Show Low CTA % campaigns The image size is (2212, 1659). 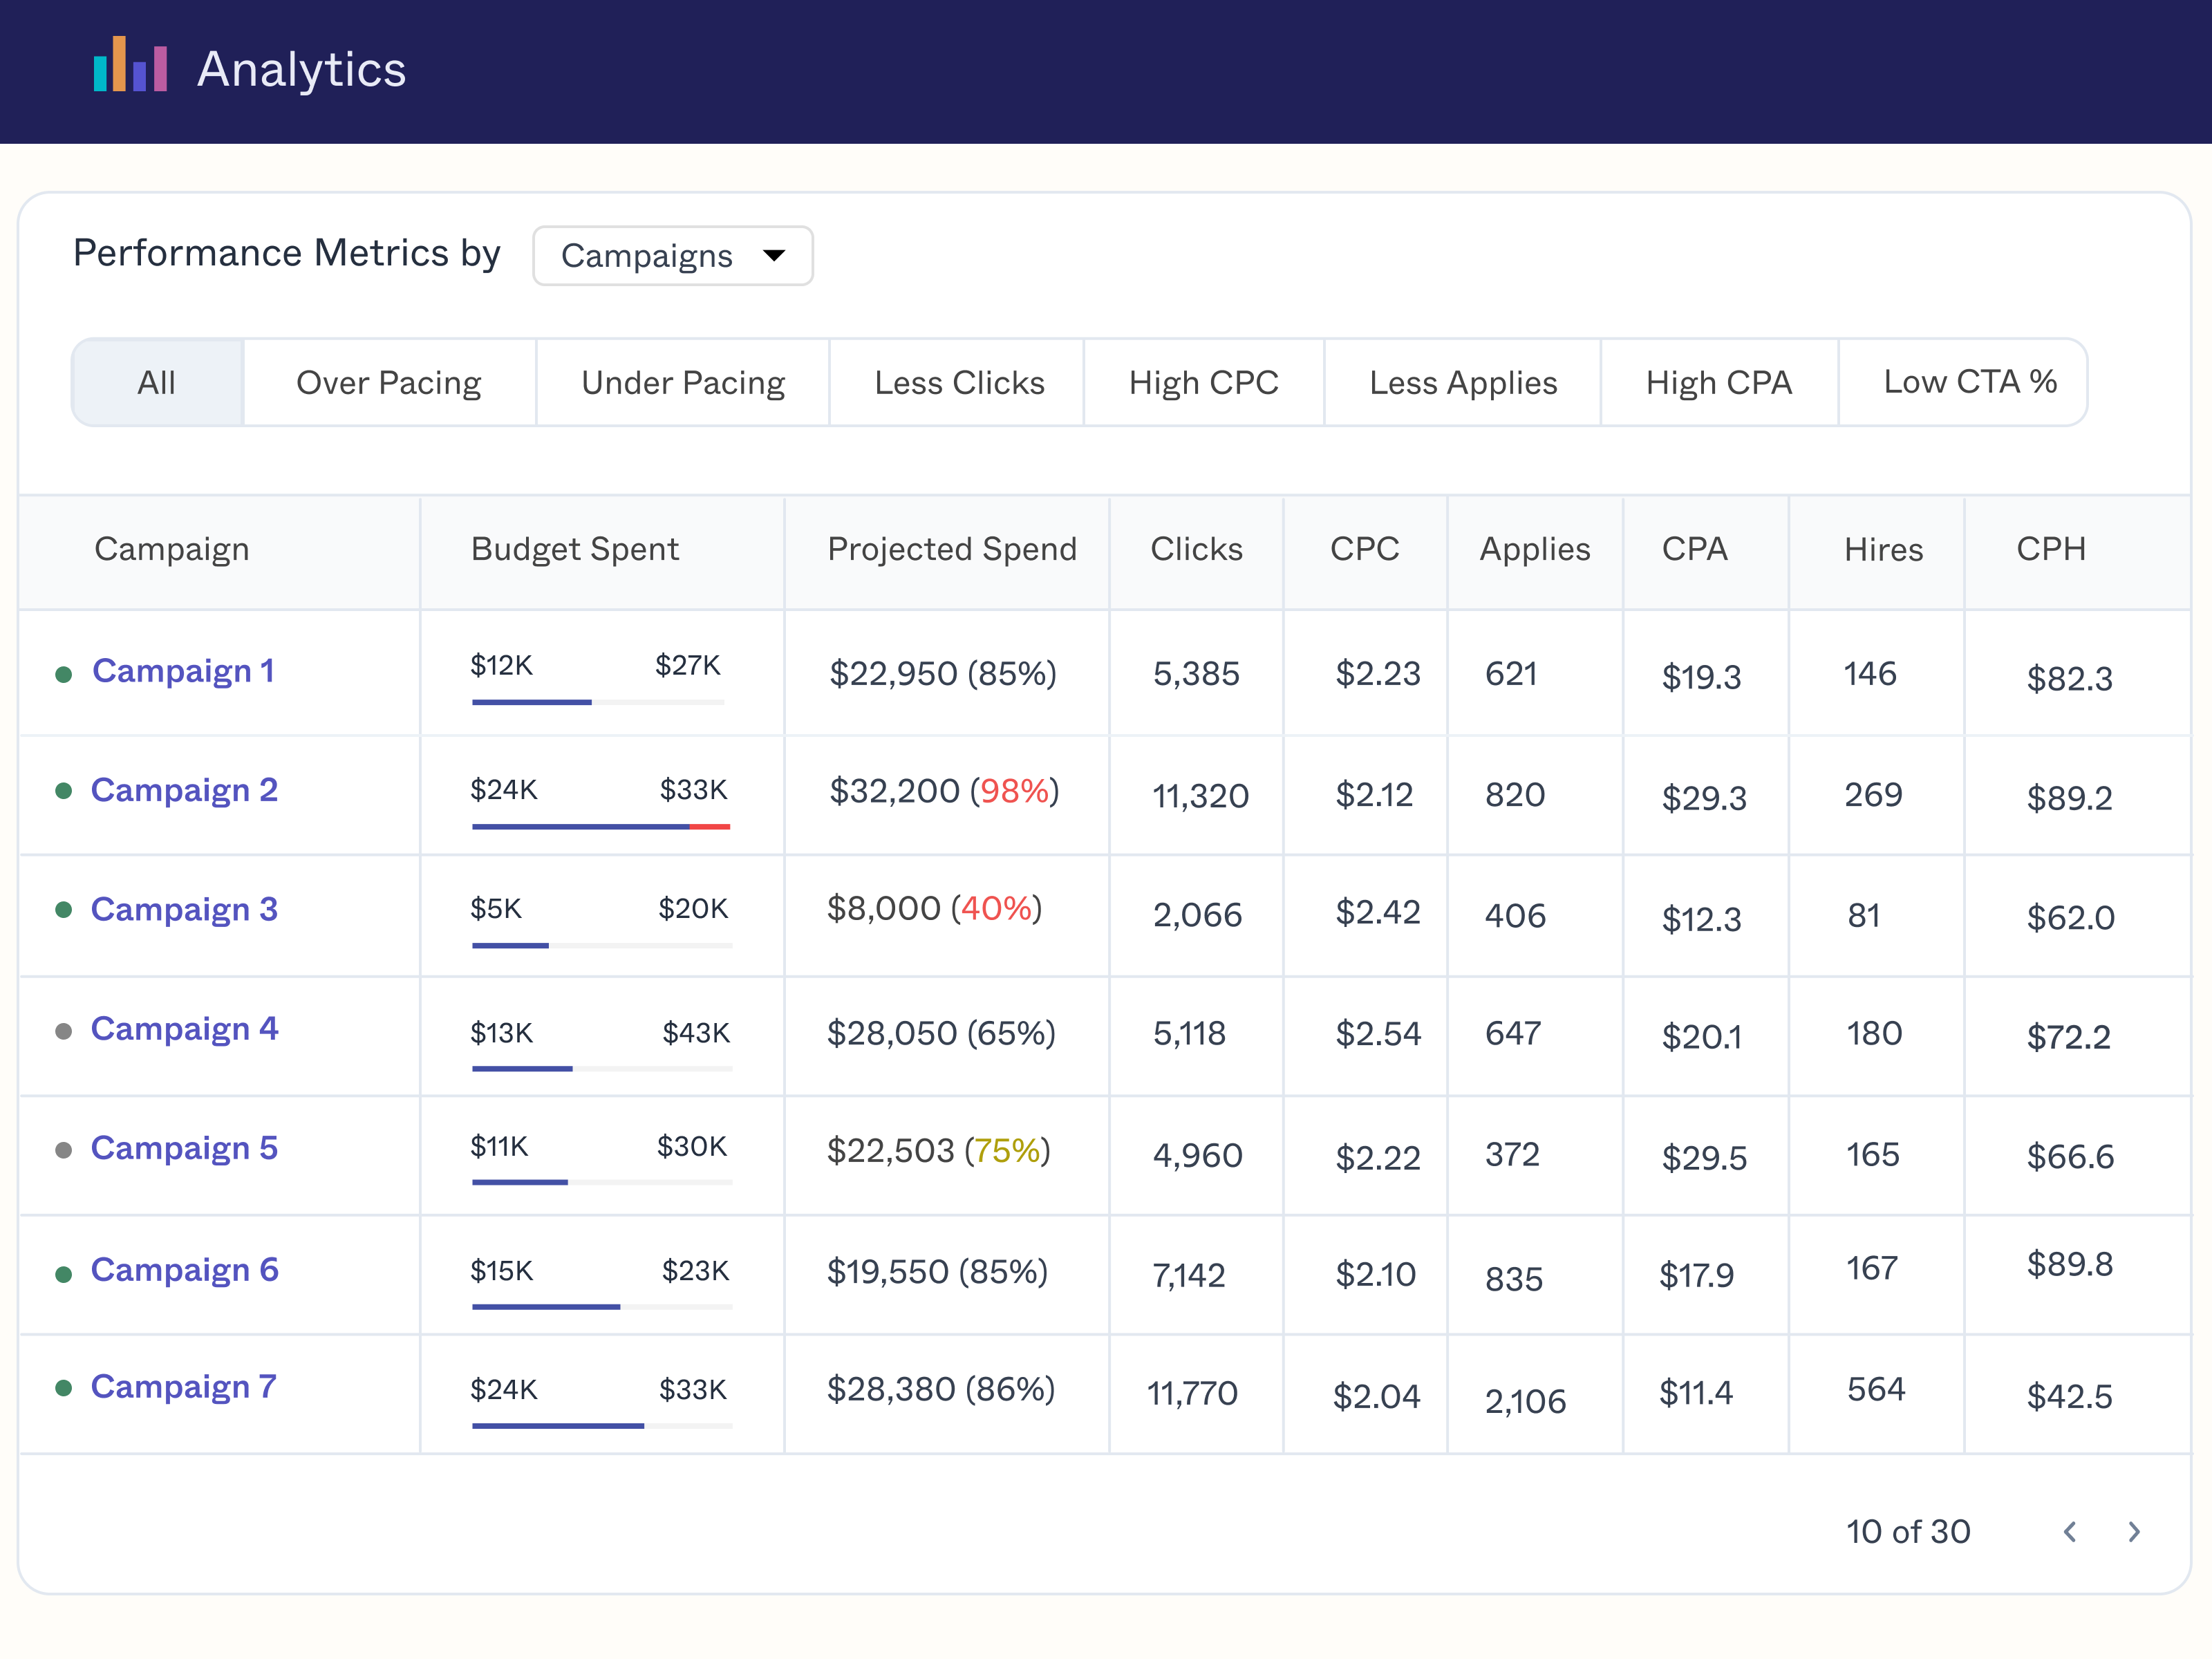[x=1969, y=382]
